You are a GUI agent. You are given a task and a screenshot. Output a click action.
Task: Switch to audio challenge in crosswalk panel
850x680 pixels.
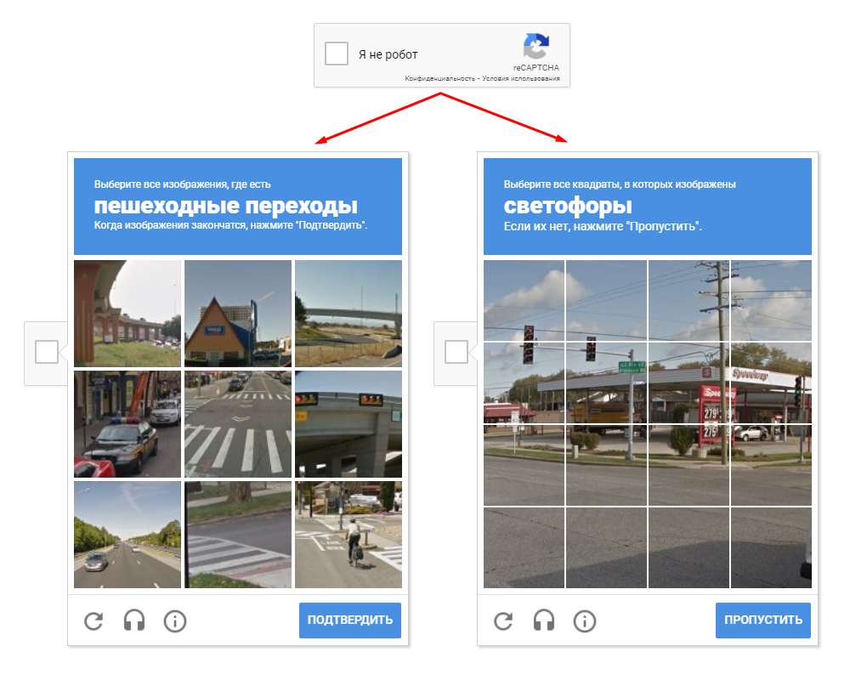point(134,620)
